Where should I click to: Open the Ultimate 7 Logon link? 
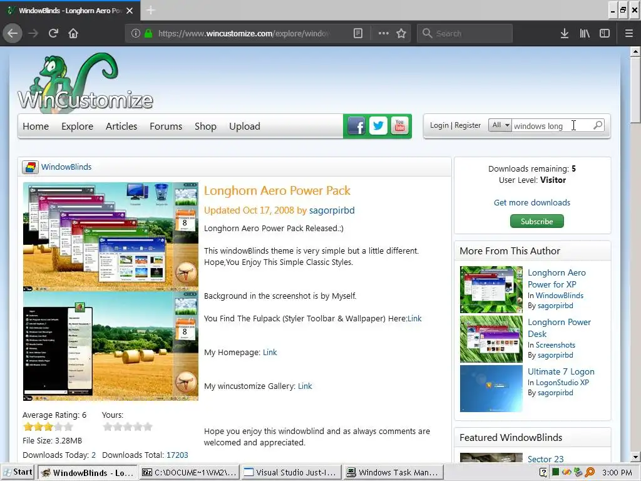click(x=561, y=371)
